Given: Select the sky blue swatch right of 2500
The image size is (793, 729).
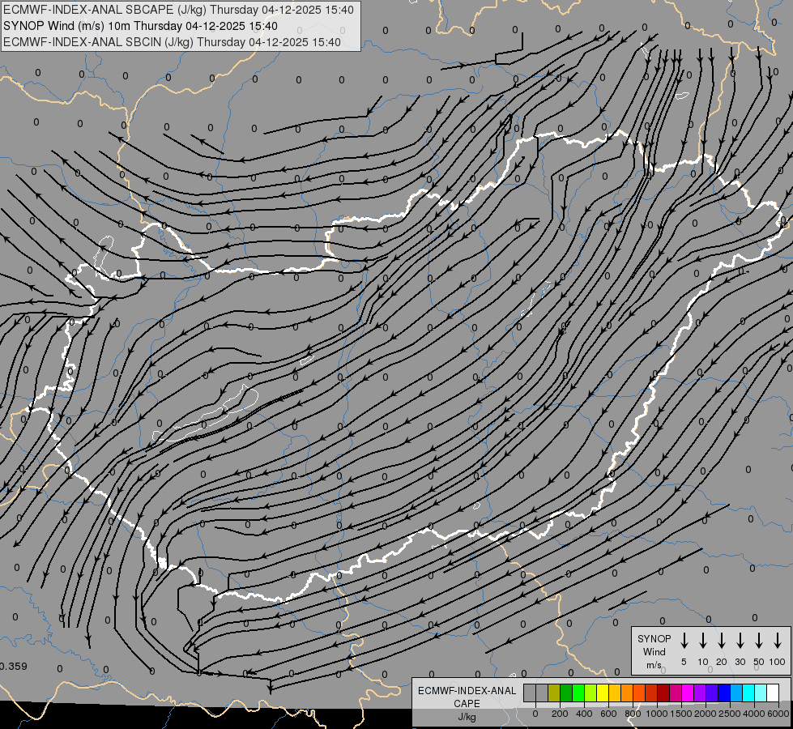Looking at the screenshot, I should (x=737, y=693).
